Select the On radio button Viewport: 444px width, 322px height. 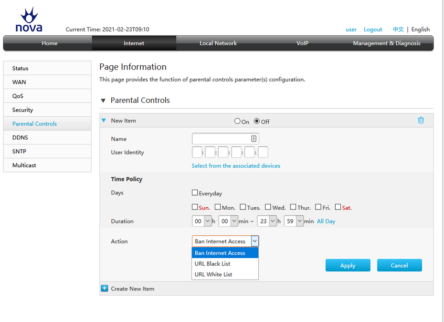pos(237,121)
